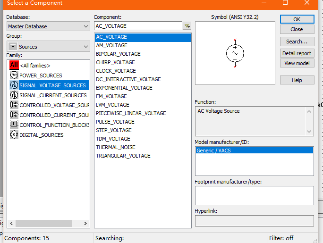Select CONTROLLED_CURRENT_SOURCES family label
This screenshot has width=323, height=243.
[54, 115]
